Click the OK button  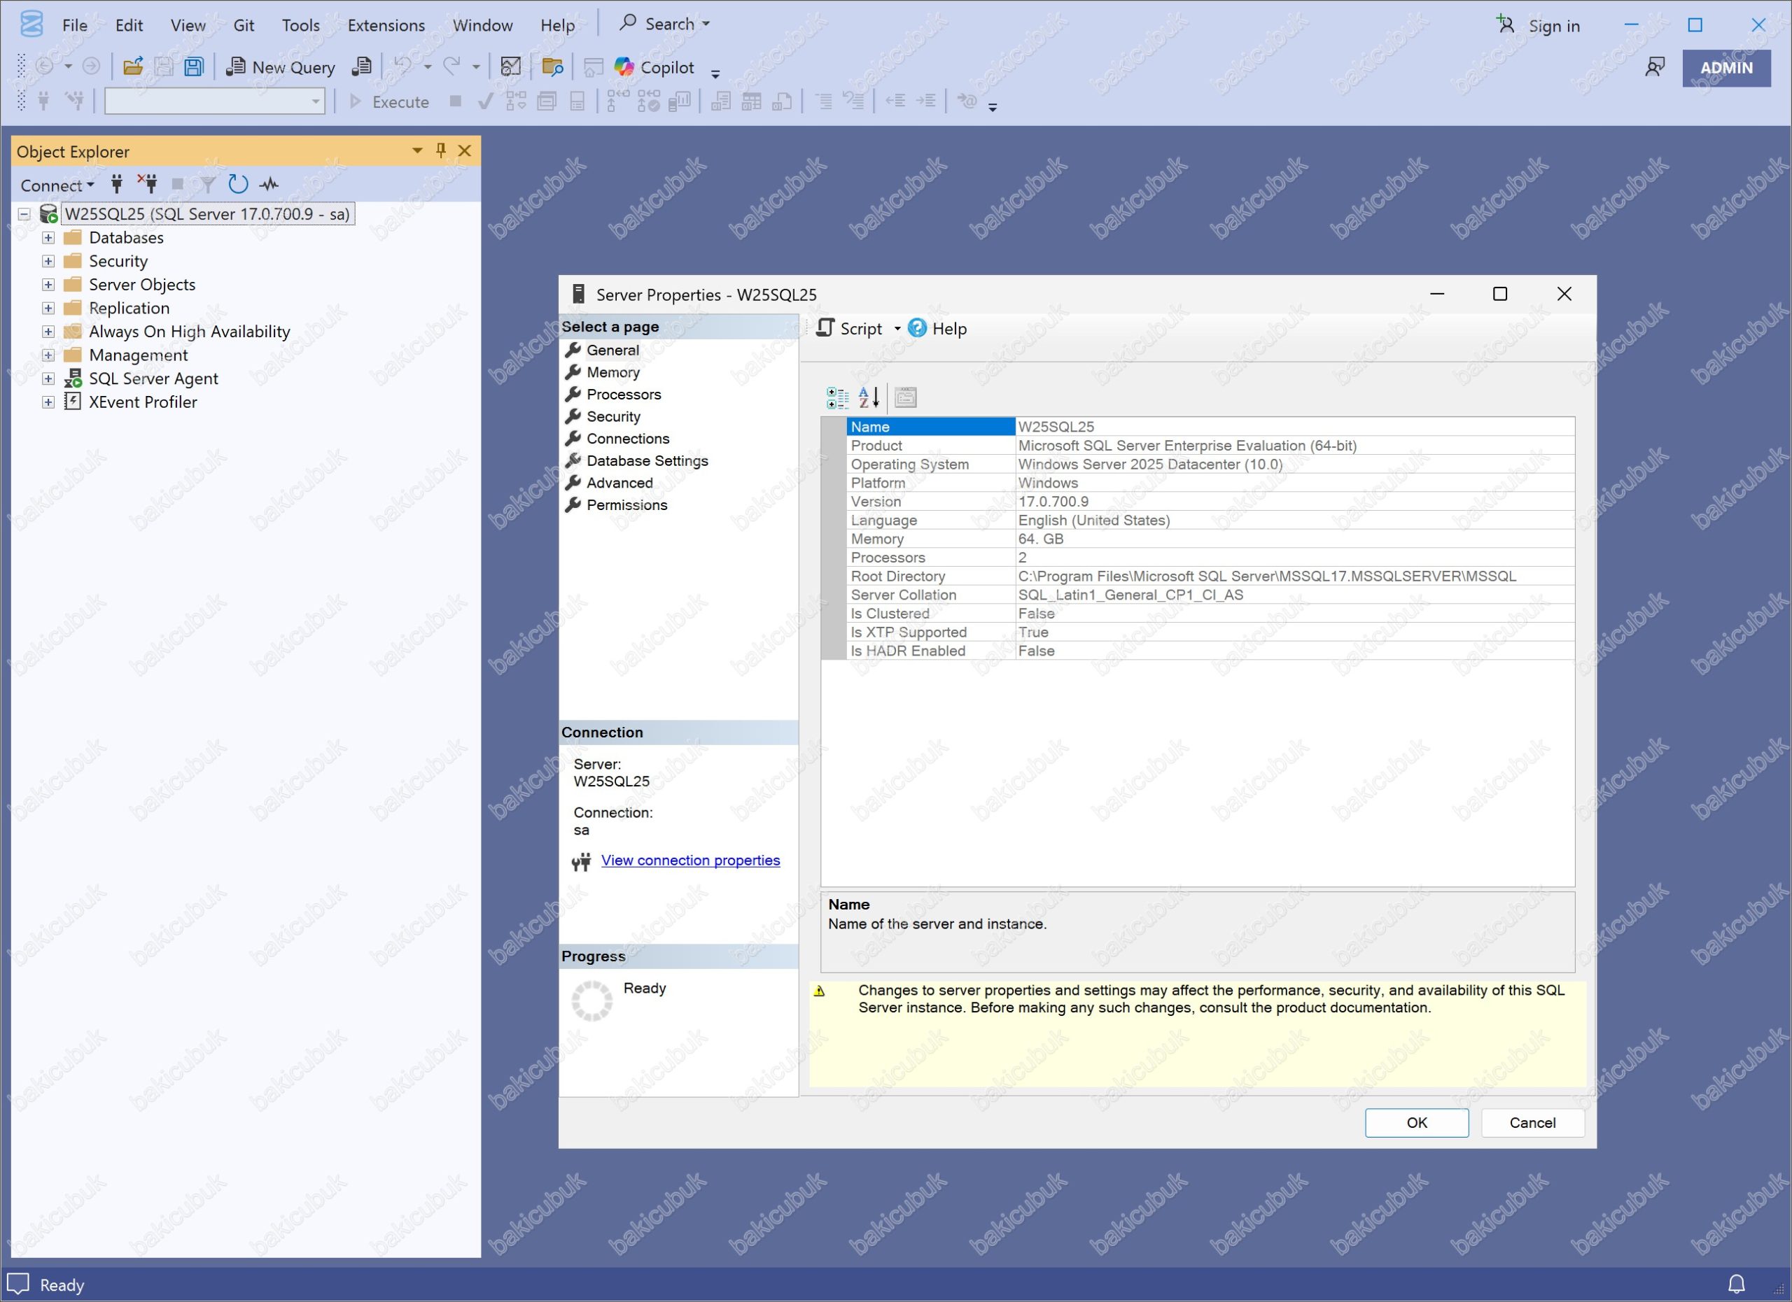(1417, 1122)
